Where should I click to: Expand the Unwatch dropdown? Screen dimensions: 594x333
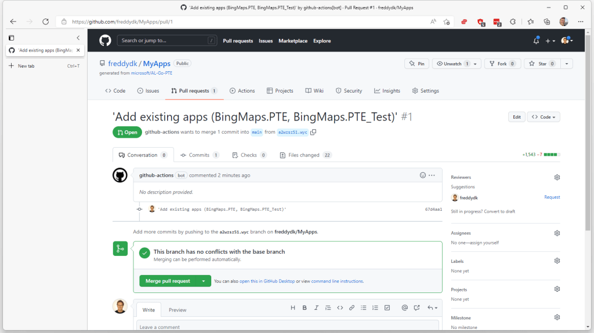[475, 64]
